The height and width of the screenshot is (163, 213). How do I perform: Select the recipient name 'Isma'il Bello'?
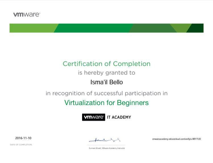tap(106, 82)
